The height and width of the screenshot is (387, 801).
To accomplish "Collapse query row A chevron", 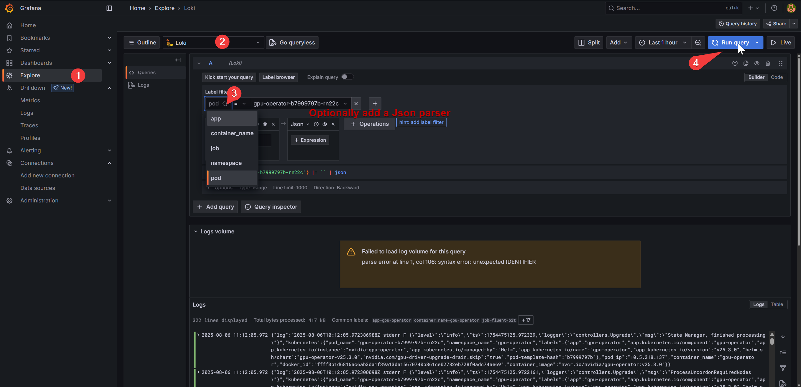I will (199, 63).
